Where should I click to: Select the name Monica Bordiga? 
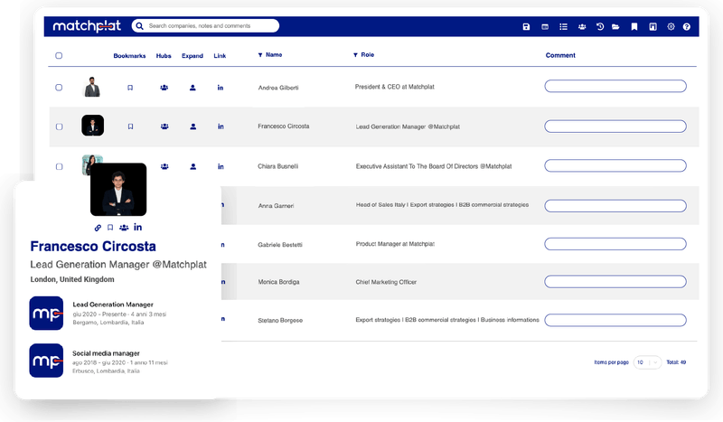point(279,282)
